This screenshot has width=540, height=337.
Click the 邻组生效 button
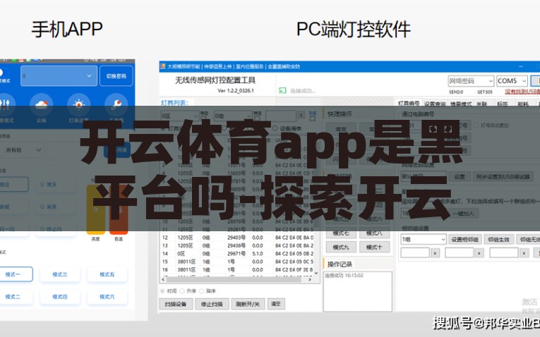tap(499, 239)
